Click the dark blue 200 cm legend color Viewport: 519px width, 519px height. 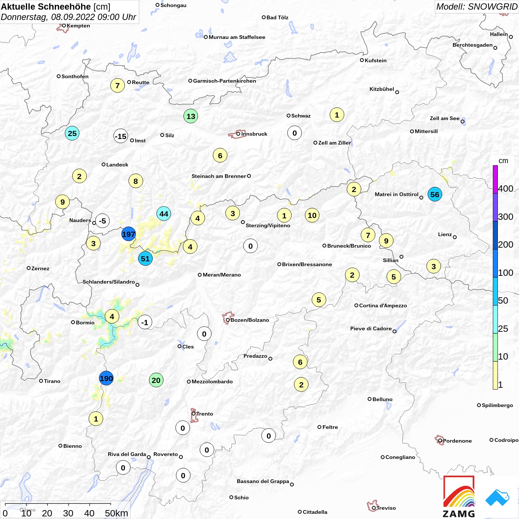[495, 235]
